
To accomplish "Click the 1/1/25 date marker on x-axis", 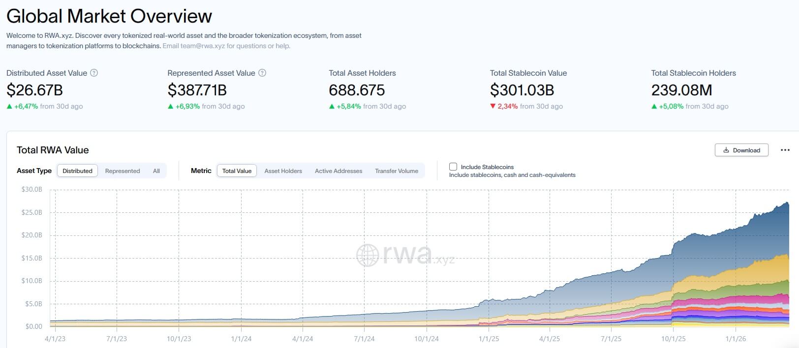I will pos(489,339).
